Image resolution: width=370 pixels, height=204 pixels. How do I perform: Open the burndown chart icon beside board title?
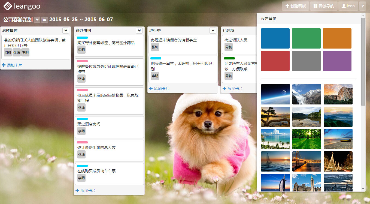point(44,20)
